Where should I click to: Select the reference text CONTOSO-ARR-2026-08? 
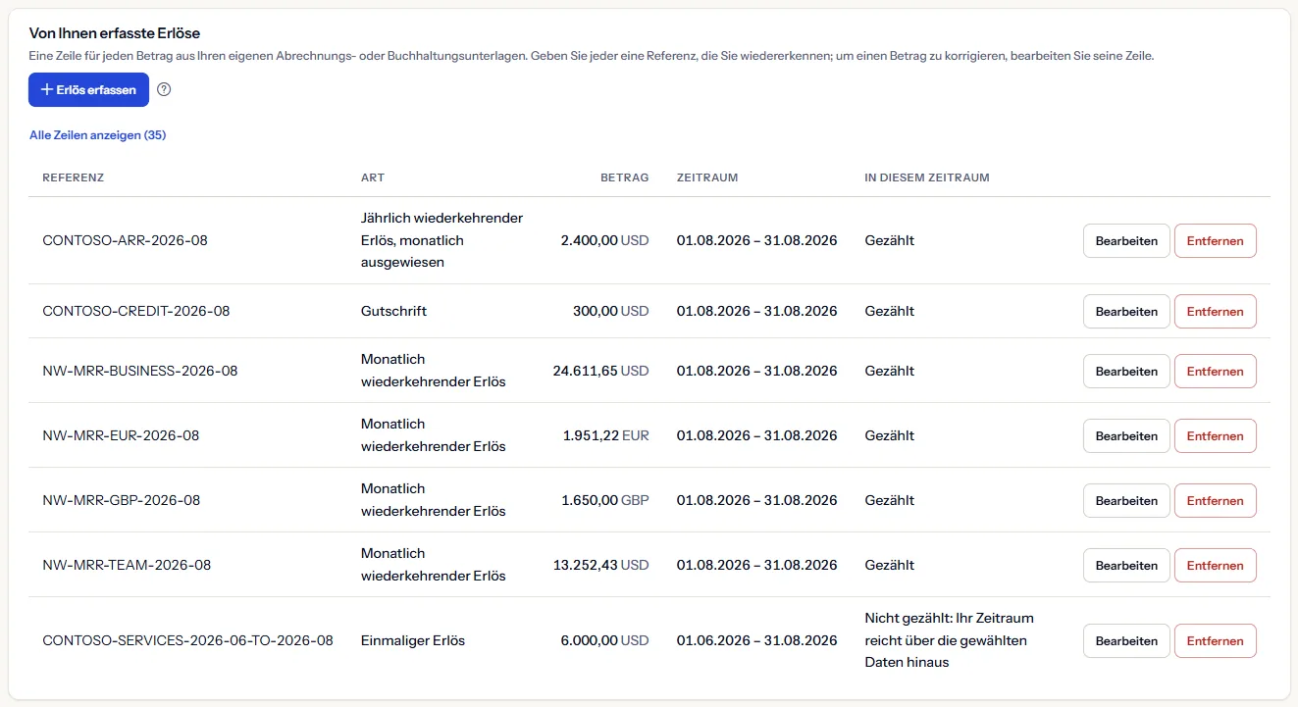pos(126,240)
